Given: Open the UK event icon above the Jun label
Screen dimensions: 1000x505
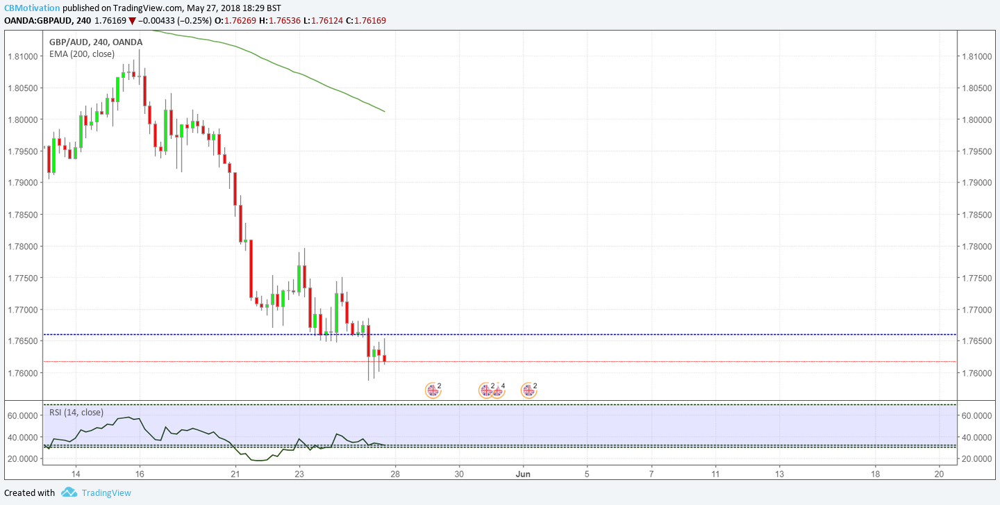Looking at the screenshot, I should (528, 390).
